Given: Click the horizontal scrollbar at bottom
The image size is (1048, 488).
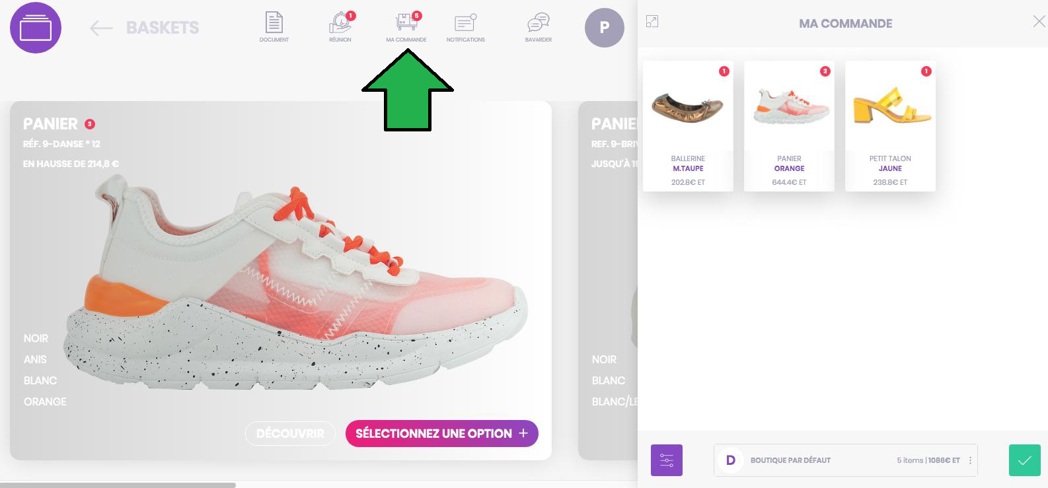Looking at the screenshot, I should (x=118, y=485).
